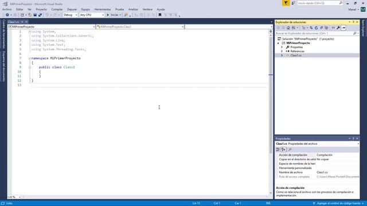
Task: Click the Redo arrow in toolbar
Action: 55,15
